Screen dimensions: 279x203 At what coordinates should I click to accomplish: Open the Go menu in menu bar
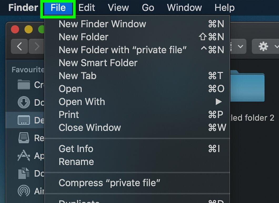point(148,8)
